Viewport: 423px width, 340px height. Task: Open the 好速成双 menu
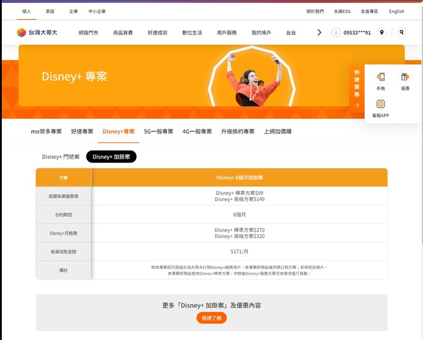157,33
